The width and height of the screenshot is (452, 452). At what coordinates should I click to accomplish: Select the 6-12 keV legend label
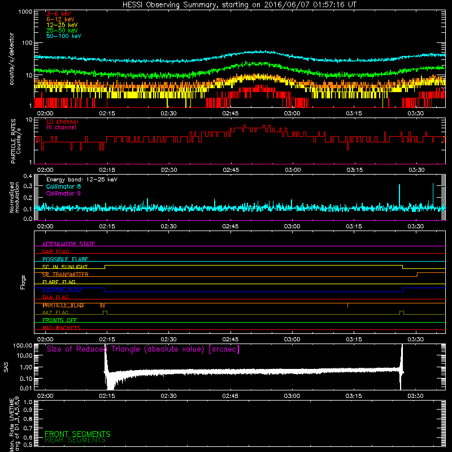tap(60, 19)
